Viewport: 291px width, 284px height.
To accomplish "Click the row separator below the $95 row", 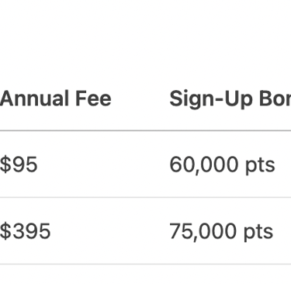I will point(145,197).
